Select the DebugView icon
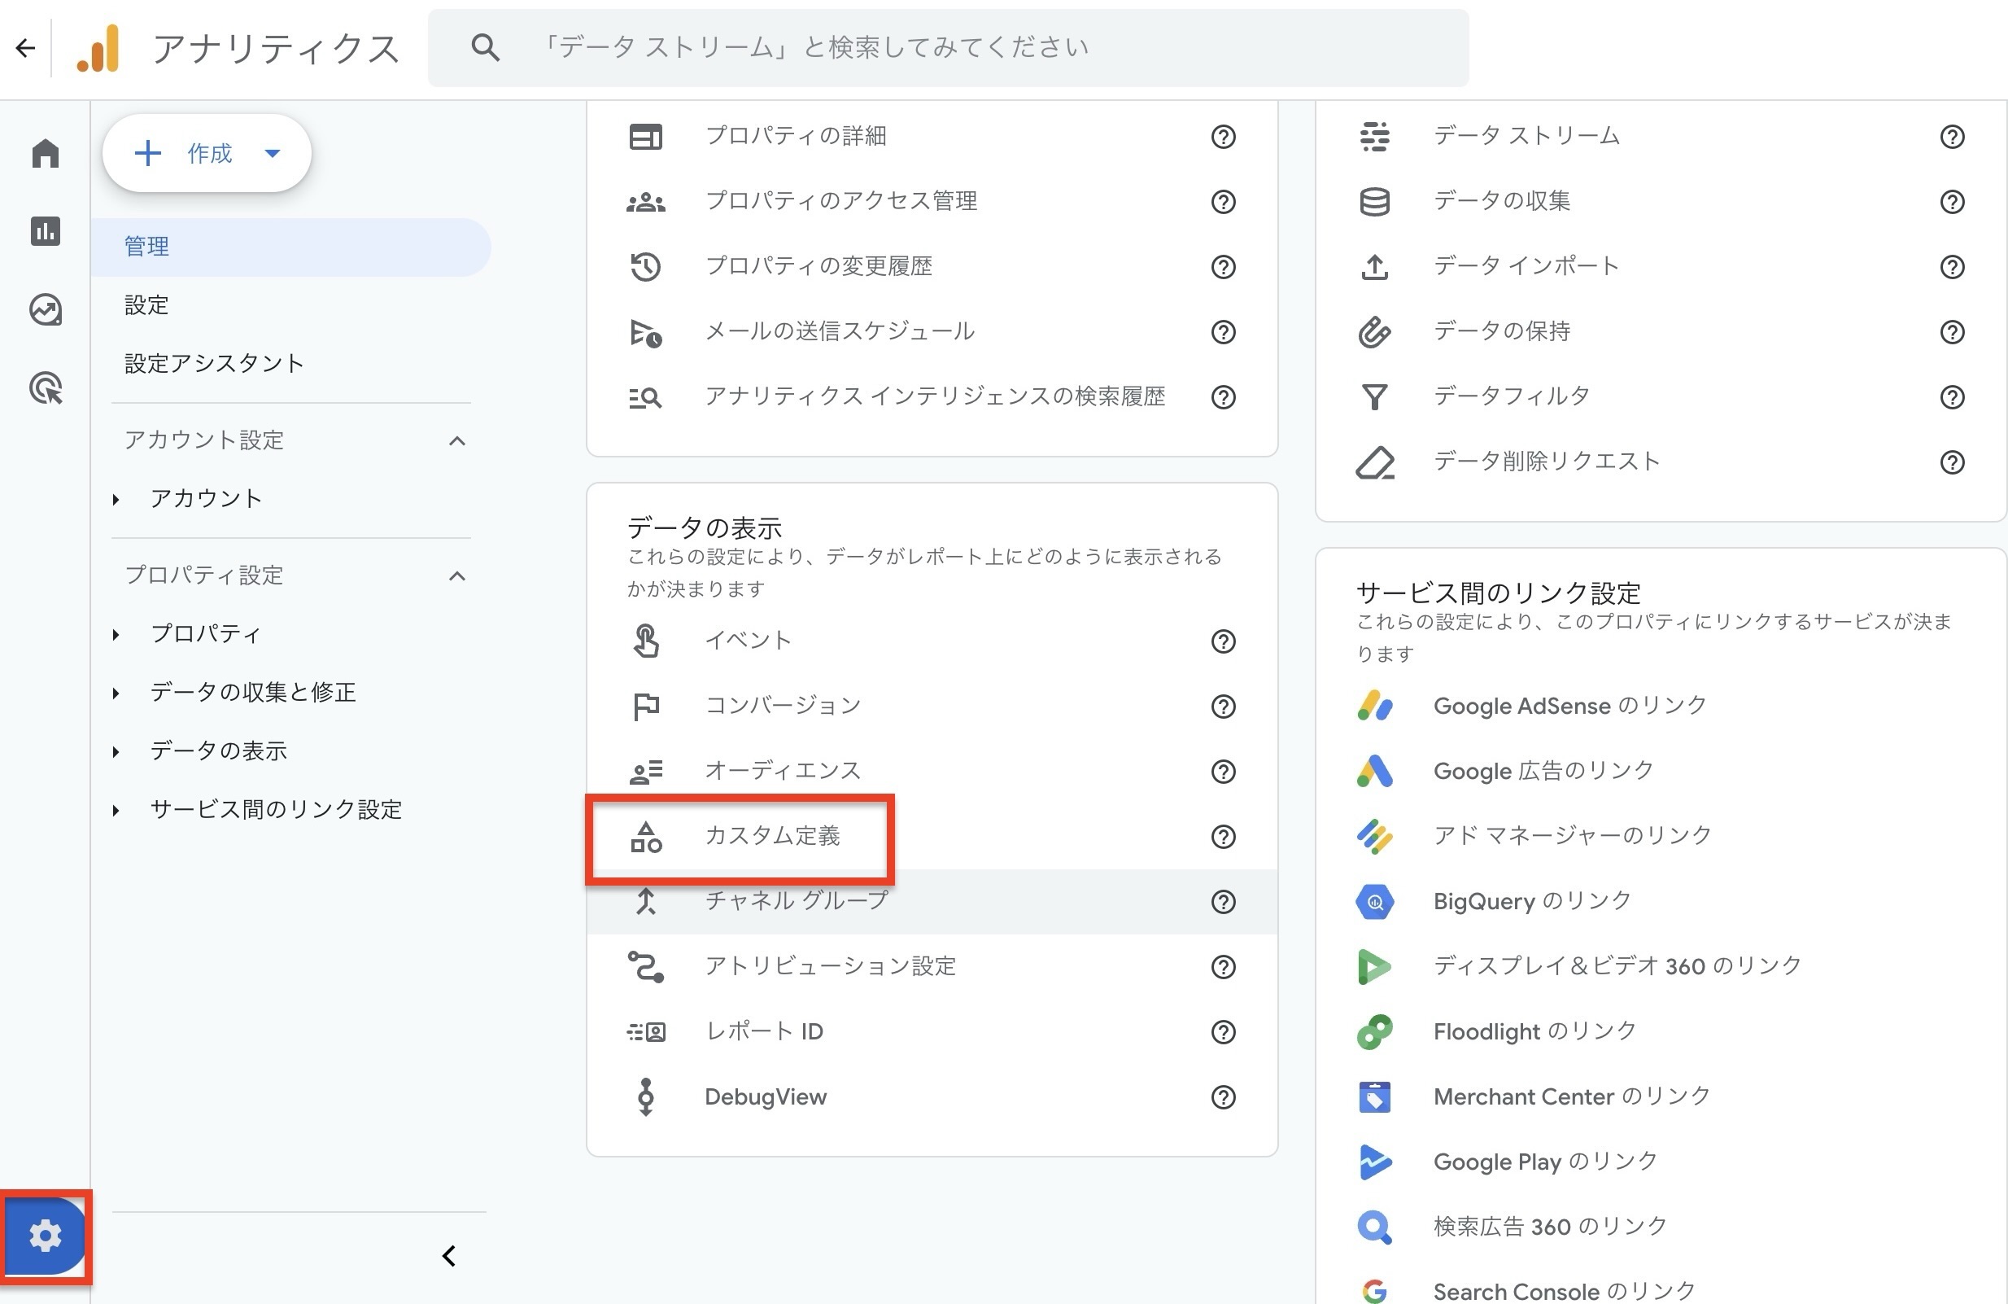This screenshot has height=1304, width=2008. tap(645, 1096)
